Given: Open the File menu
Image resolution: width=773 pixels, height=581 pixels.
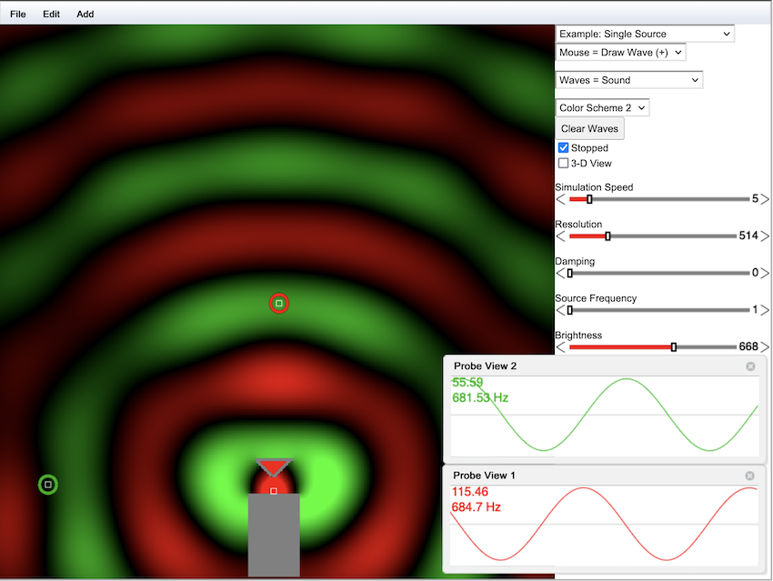Looking at the screenshot, I should coord(18,15).
